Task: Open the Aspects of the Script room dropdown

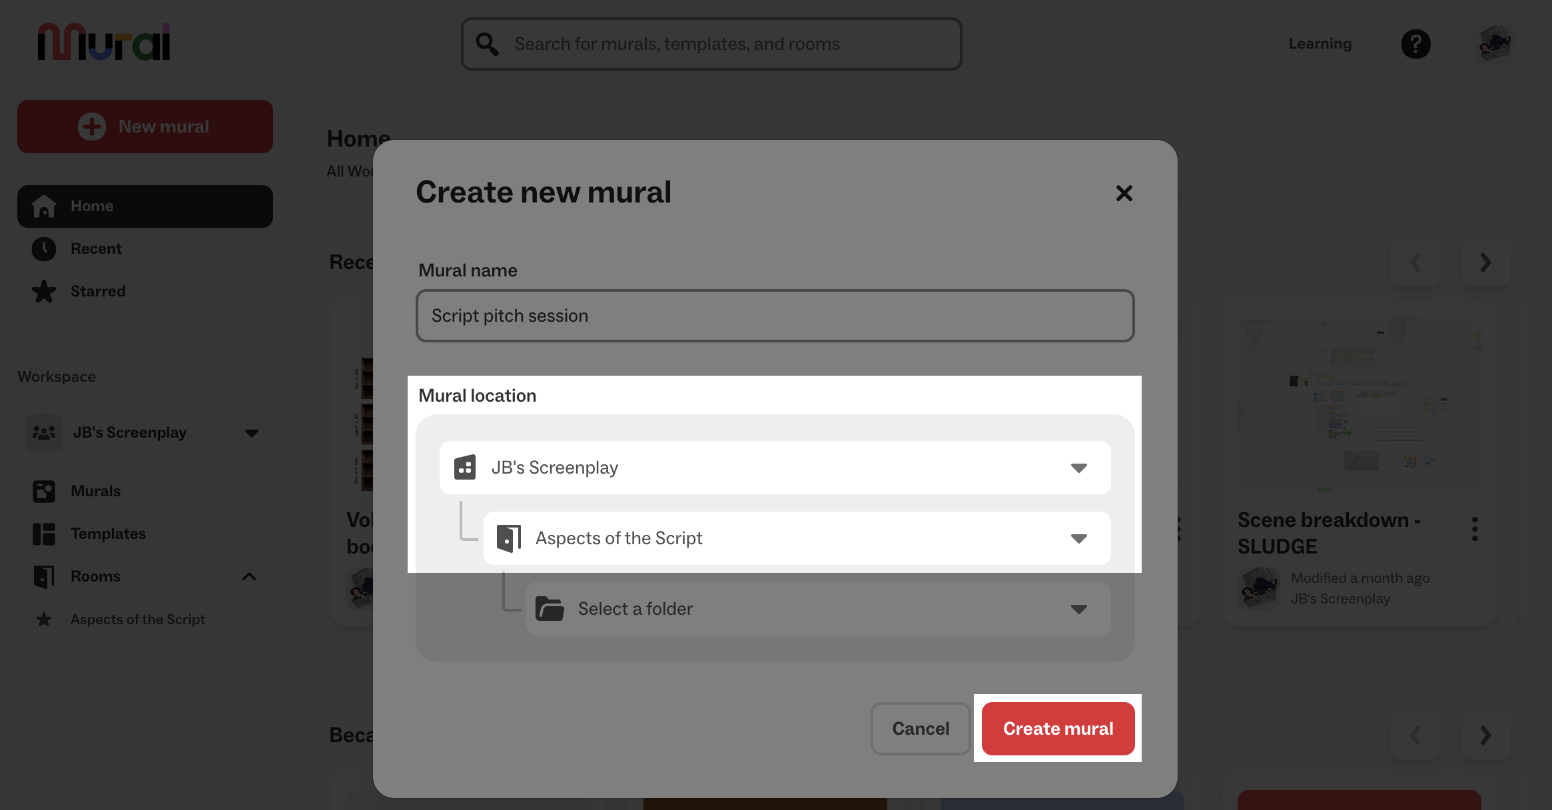Action: 1078,538
